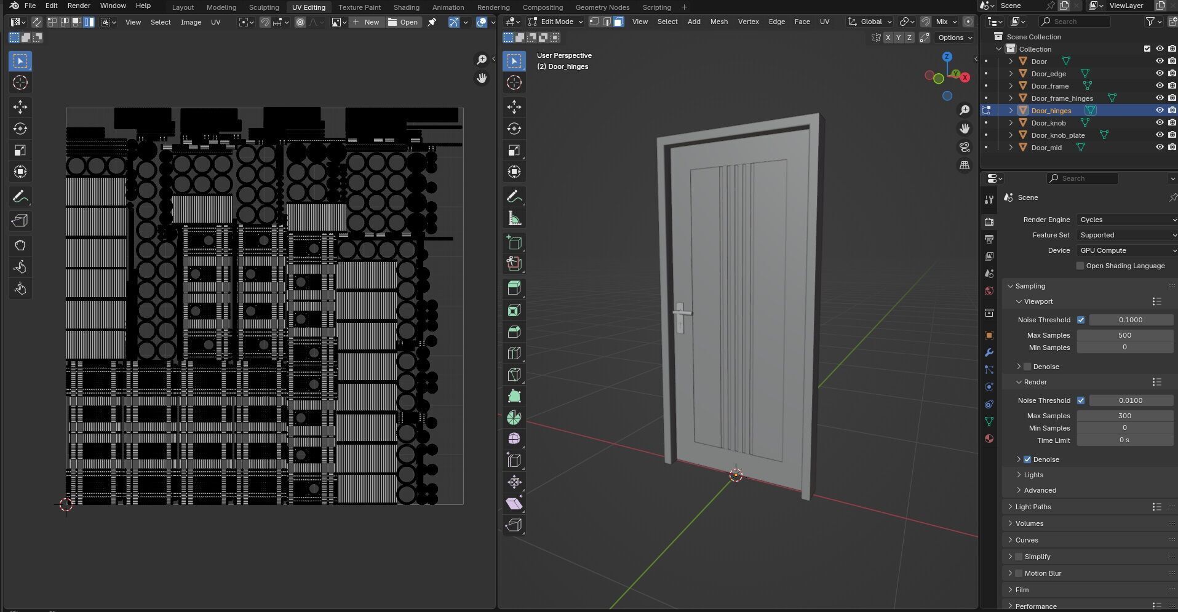Disable the render Denoise checkbox
This screenshot has height=612, width=1178.
coord(1027,459)
